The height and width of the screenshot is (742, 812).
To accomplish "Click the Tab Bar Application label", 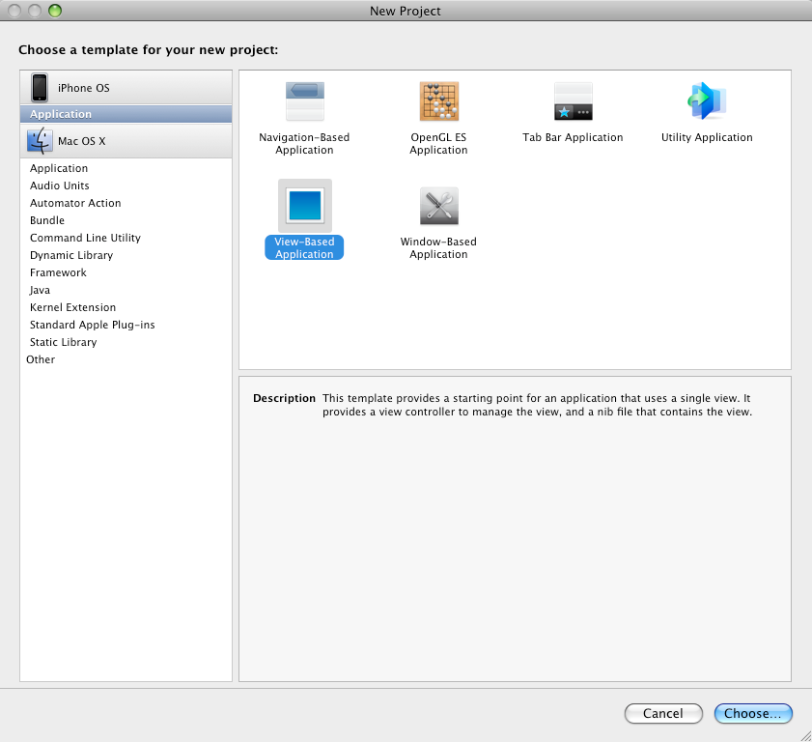I will 573,137.
